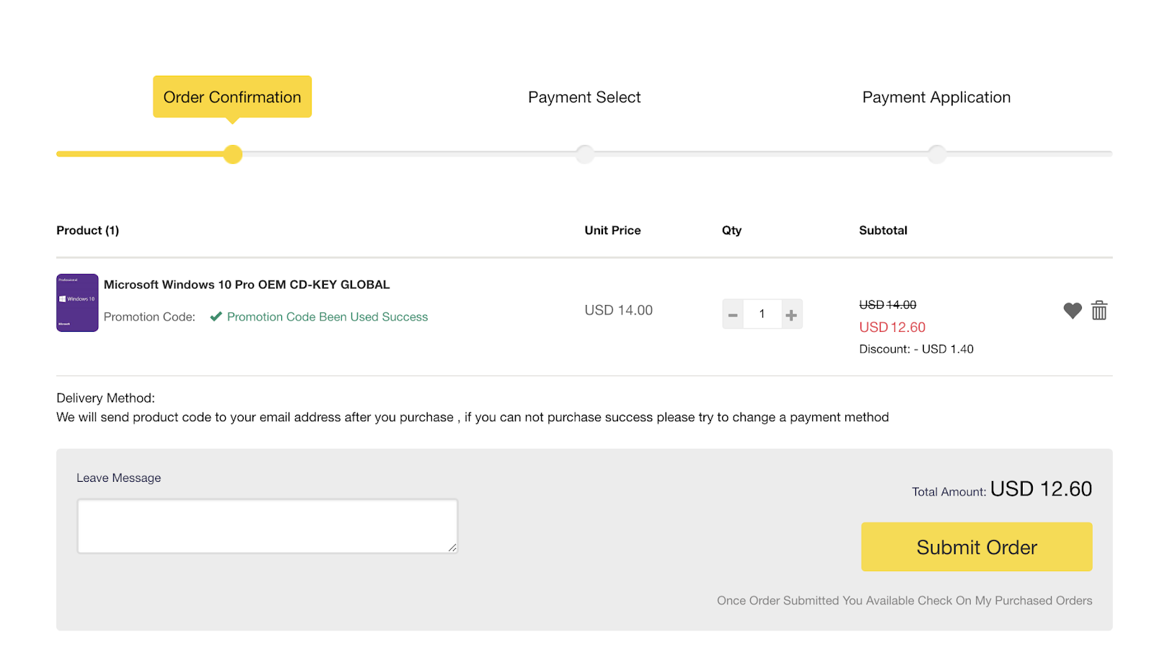Click the Payment Select progress dot
Screen dimensions: 1154x665
coord(585,154)
